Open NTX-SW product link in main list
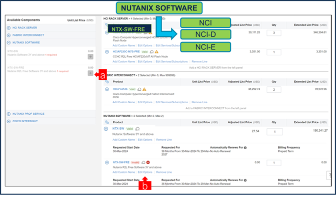This screenshot has height=197, width=336. 118,129
